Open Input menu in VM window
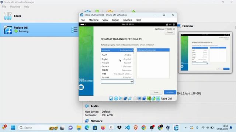Viewport: 236px width, 132px height. point(115,20)
